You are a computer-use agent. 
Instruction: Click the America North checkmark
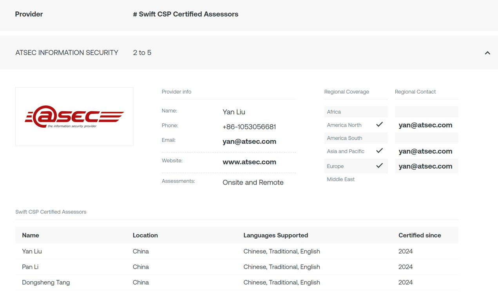click(379, 125)
